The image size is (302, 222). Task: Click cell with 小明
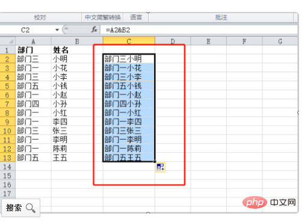click(77, 59)
